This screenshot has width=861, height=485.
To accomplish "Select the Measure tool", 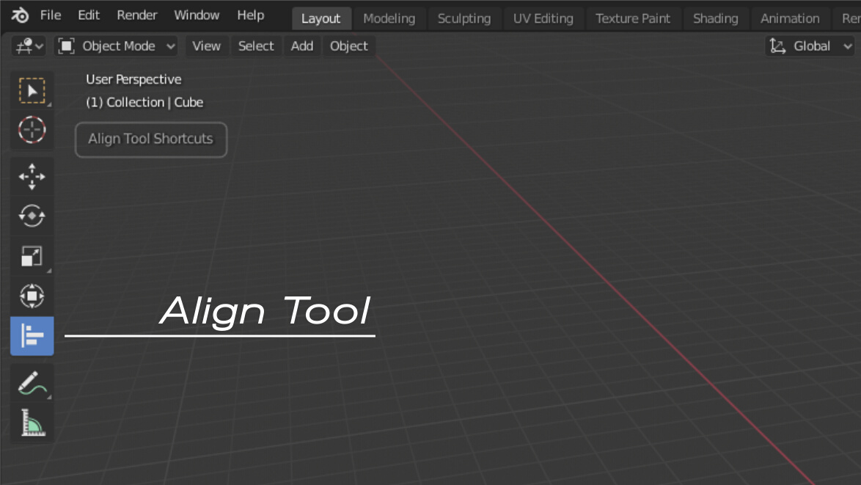I will click(x=32, y=422).
